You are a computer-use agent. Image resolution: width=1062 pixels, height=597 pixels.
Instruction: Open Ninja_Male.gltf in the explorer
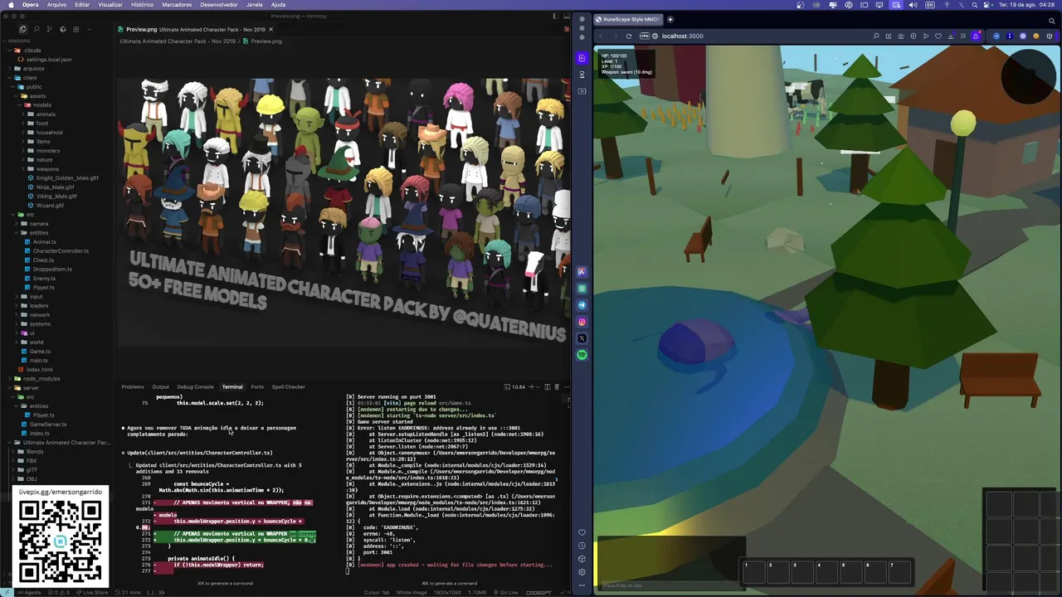click(x=55, y=187)
